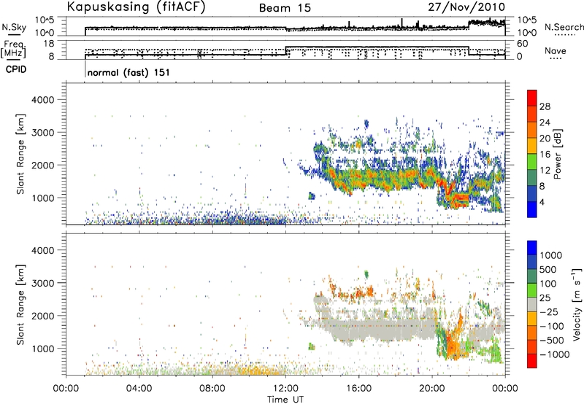Click the 28 value on power colorbar
Screen dimensions: 584x404
(545, 106)
